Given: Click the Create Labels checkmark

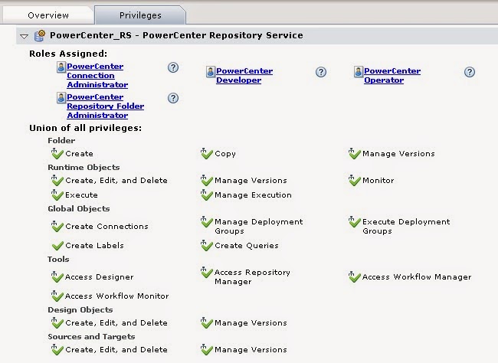Looking at the screenshot, I should pos(56,246).
